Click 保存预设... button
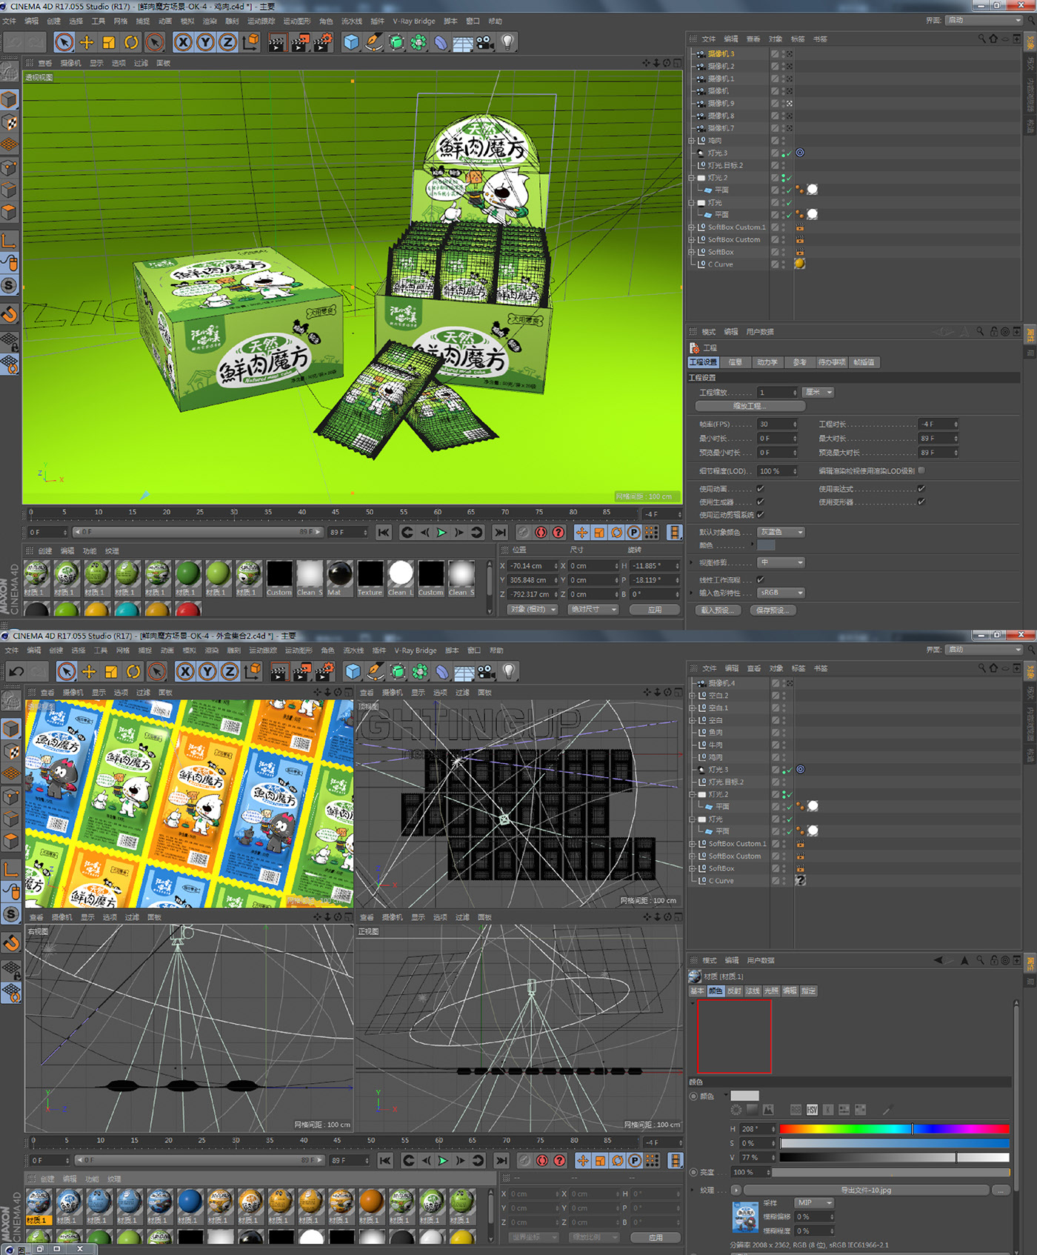This screenshot has height=1255, width=1037. (x=772, y=610)
